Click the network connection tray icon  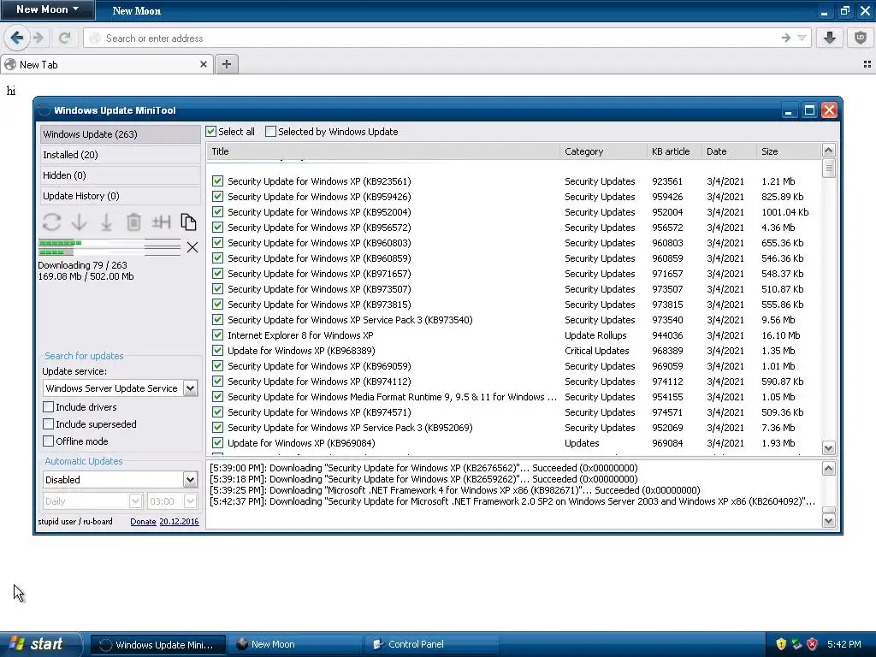pos(796,644)
